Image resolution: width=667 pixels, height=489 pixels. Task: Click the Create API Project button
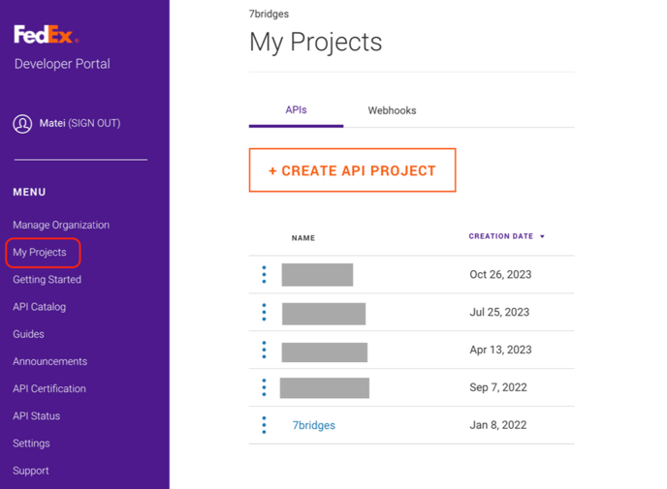(x=352, y=170)
